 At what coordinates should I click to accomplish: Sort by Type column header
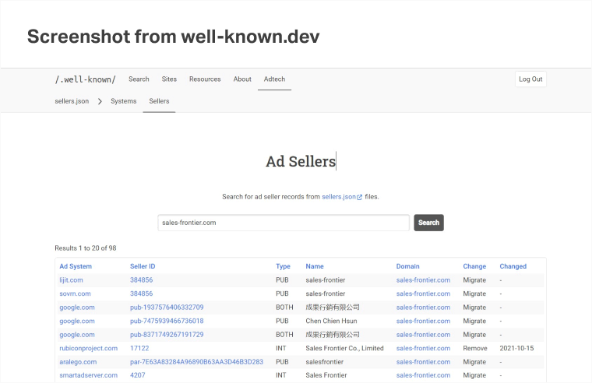click(283, 266)
